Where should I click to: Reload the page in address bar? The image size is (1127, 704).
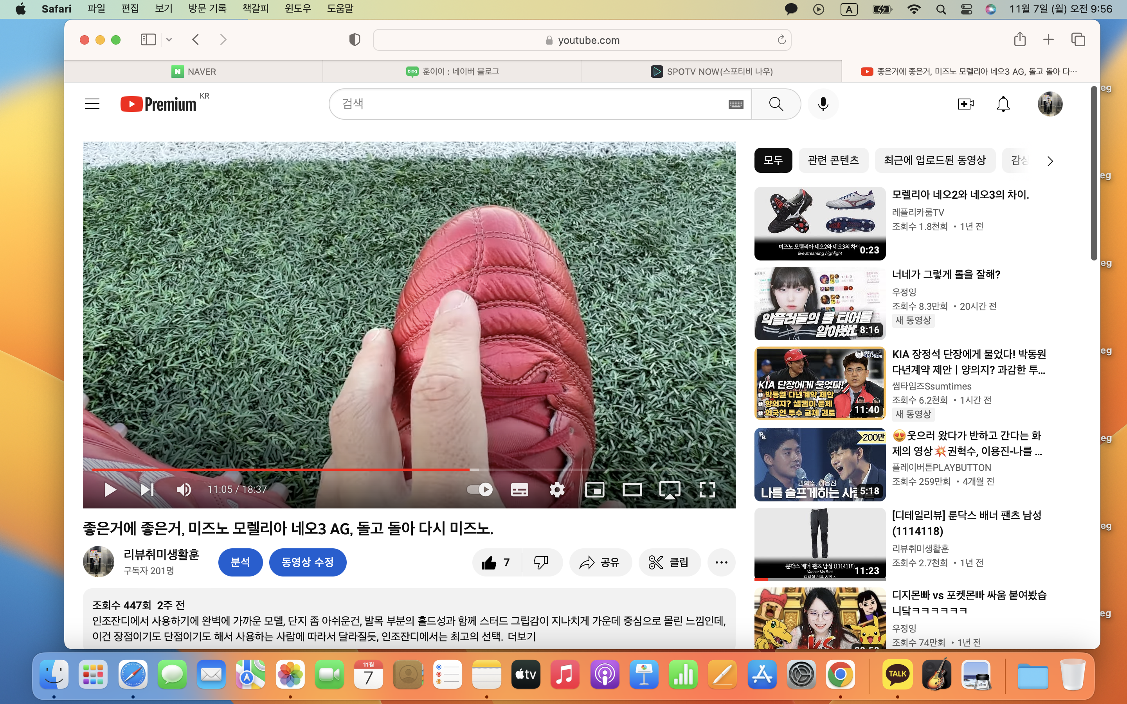(781, 40)
